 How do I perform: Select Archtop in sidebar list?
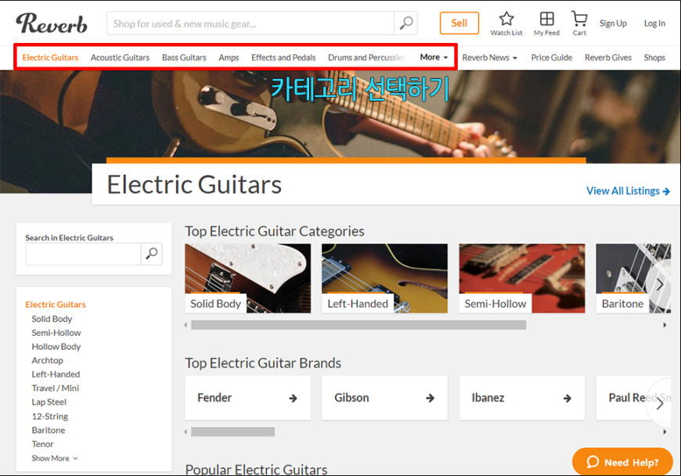tap(47, 360)
